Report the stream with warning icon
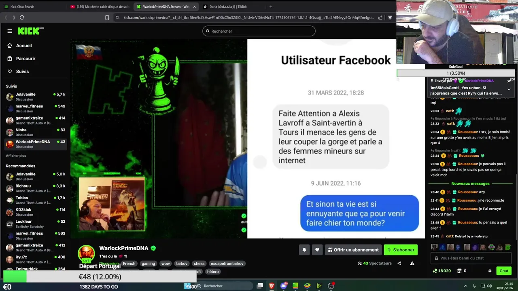Screen dimensions: 518x291 pos(412,263)
